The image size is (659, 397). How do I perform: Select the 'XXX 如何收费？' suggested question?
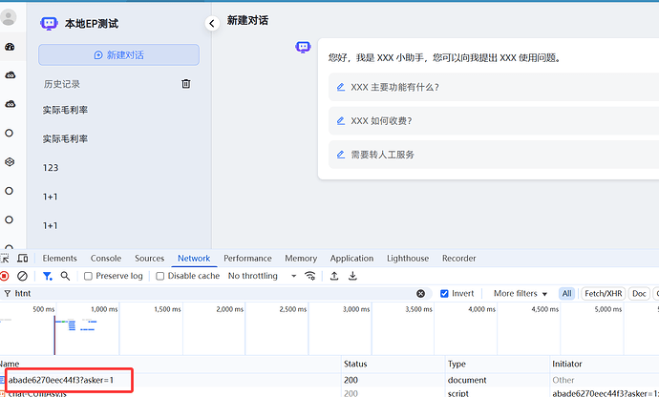(x=381, y=121)
